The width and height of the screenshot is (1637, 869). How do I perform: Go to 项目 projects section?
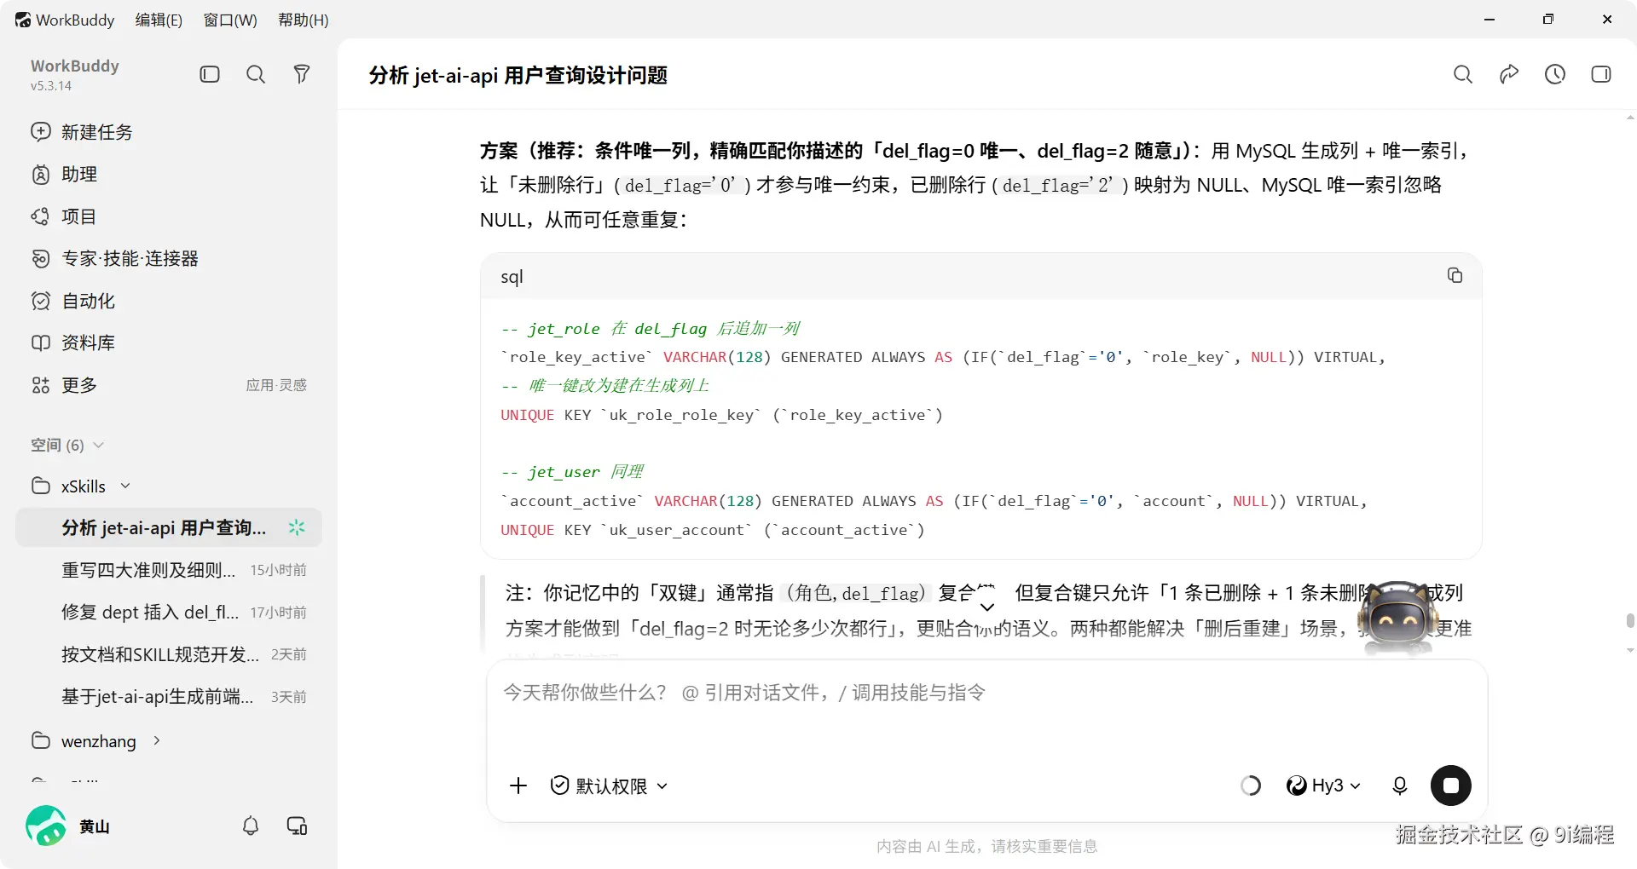tap(64, 216)
